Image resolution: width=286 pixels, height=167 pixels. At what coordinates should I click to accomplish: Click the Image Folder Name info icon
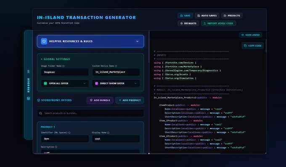coord(63,66)
